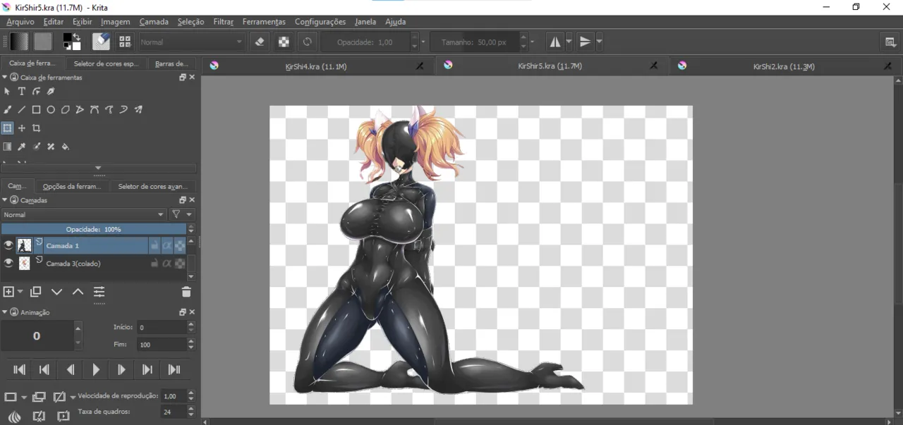Viewport: 903px width, 425px height.
Task: Select the Line tool
Action: tap(22, 110)
